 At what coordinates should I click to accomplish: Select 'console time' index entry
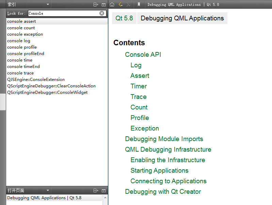click(x=57, y=60)
